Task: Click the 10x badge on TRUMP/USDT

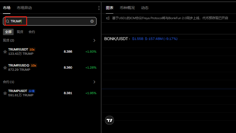Action: 32,49
